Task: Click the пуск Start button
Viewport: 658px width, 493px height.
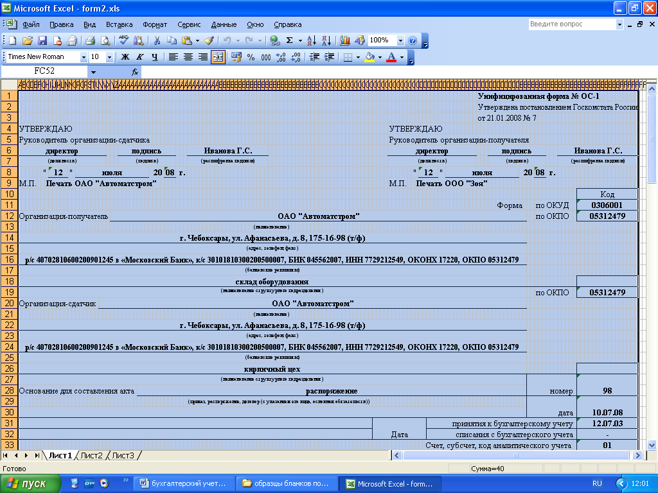Action: point(30,483)
